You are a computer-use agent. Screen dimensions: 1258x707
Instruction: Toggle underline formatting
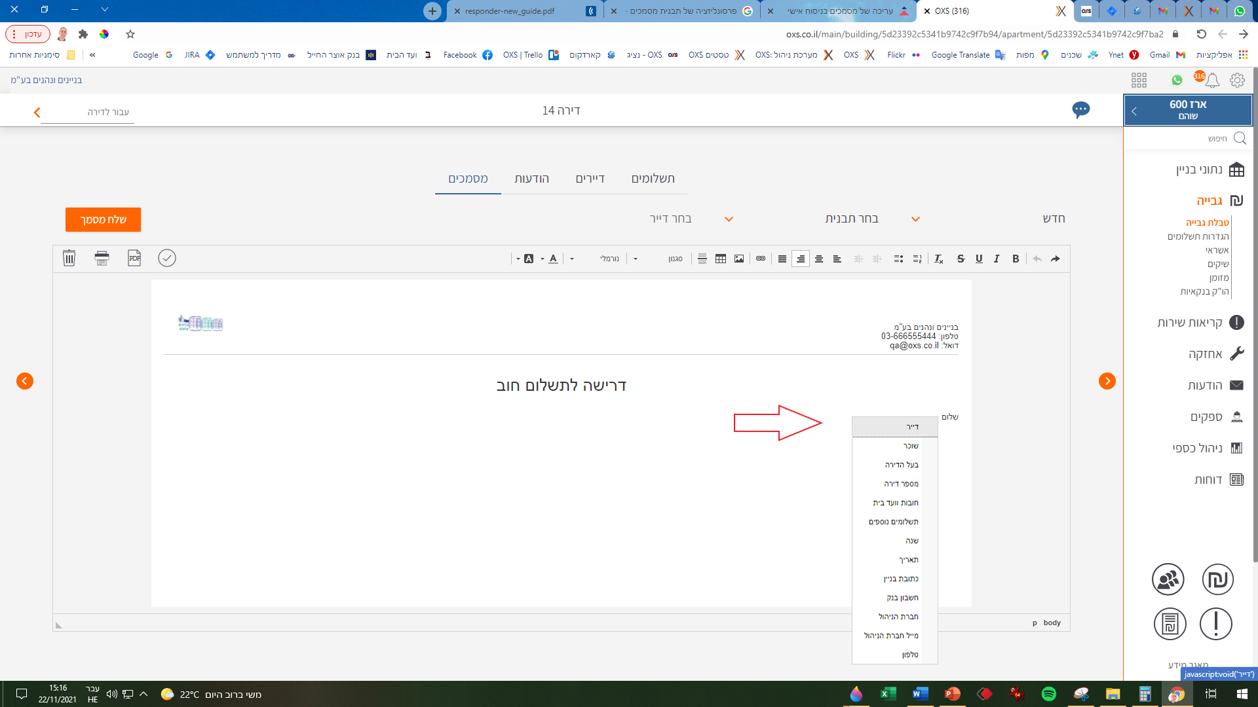(979, 259)
